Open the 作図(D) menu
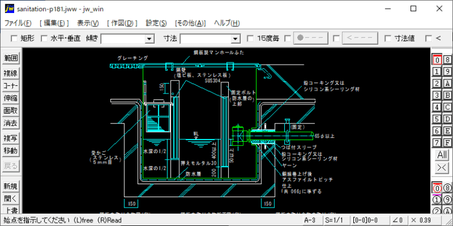453x226 pixels. coord(122,23)
